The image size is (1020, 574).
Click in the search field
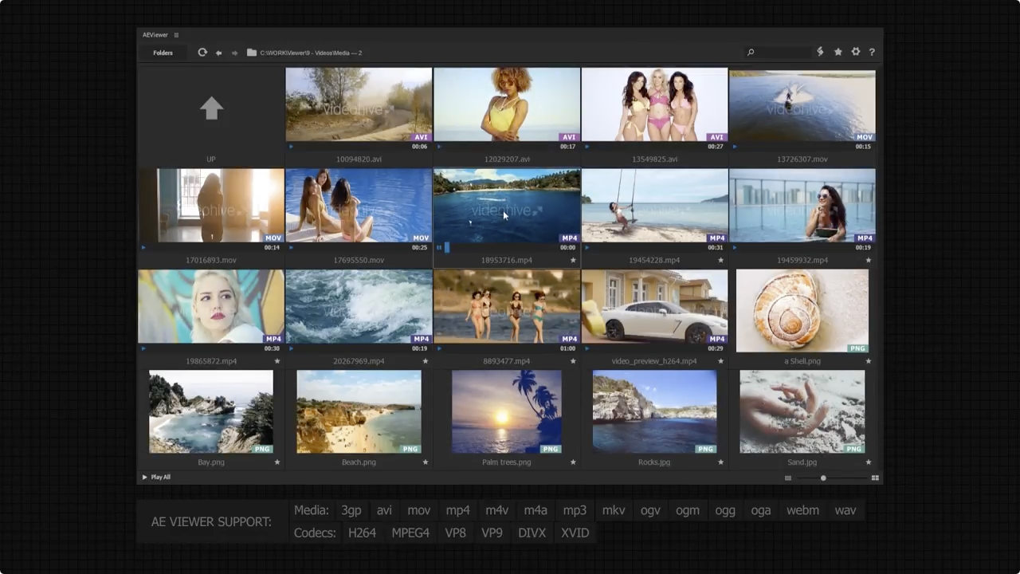tap(781, 53)
